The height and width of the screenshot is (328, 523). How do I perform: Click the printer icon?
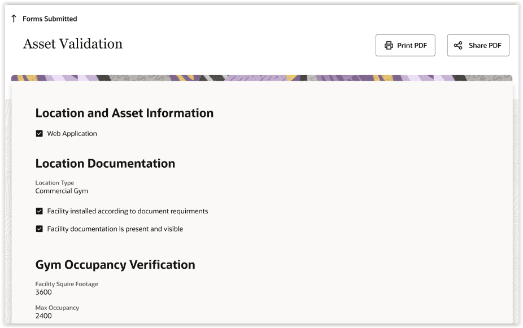pyautogui.click(x=389, y=46)
